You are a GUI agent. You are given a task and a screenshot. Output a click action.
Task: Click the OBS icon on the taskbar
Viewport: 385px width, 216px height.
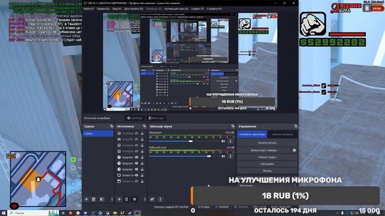[138, 213]
